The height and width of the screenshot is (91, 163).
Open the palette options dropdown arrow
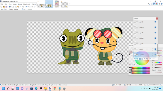[x=134, y=64]
